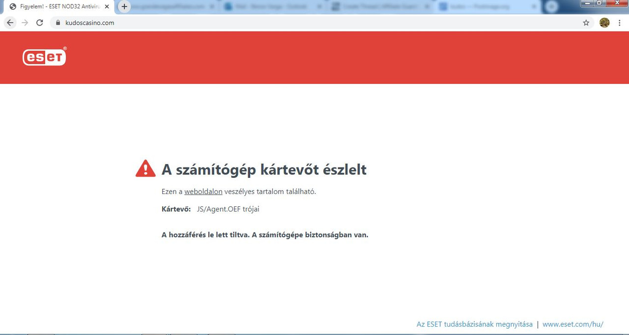Go back to the previous page

tap(10, 23)
